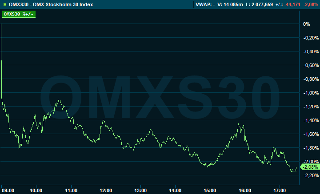This screenshot has height=194, width=320.
Task: Click the '09:00' time axis label
Action: [8, 190]
